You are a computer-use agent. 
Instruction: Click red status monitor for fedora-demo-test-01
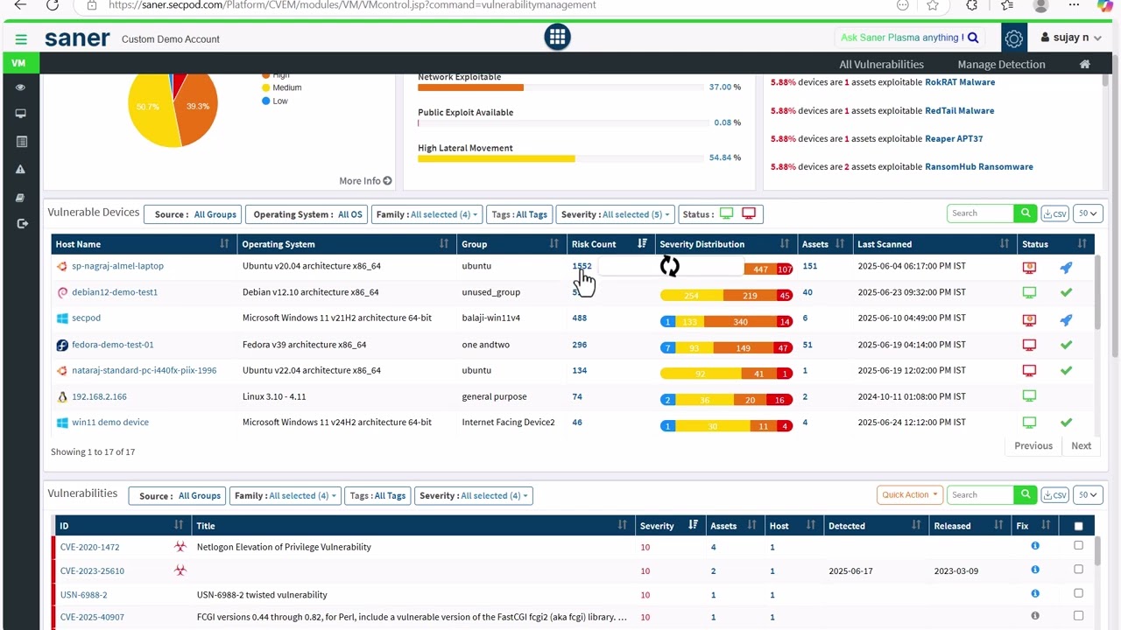pyautogui.click(x=1029, y=345)
